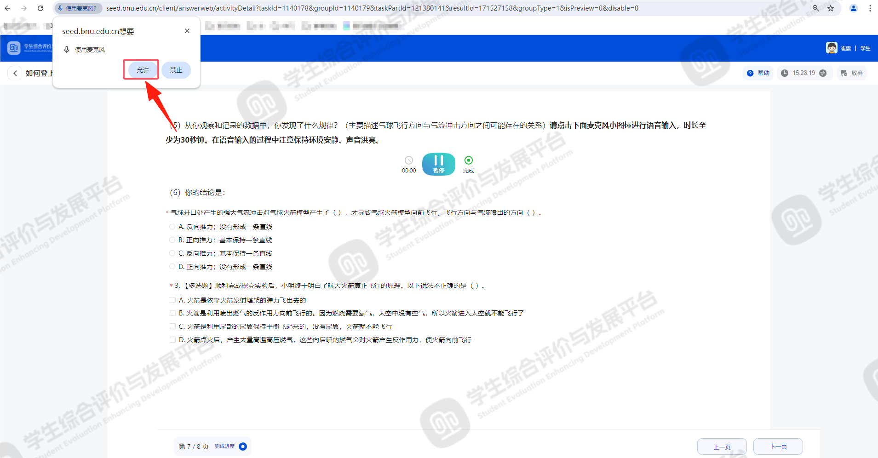This screenshot has width=878, height=458.
Task: Select option A. 反向推力；没有形成一条直线
Action: [x=172, y=227]
